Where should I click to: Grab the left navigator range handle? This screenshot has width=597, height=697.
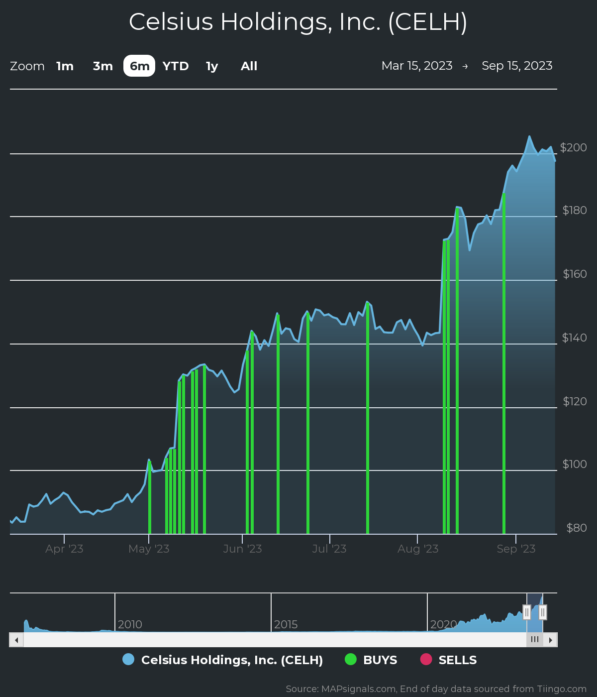pos(527,612)
